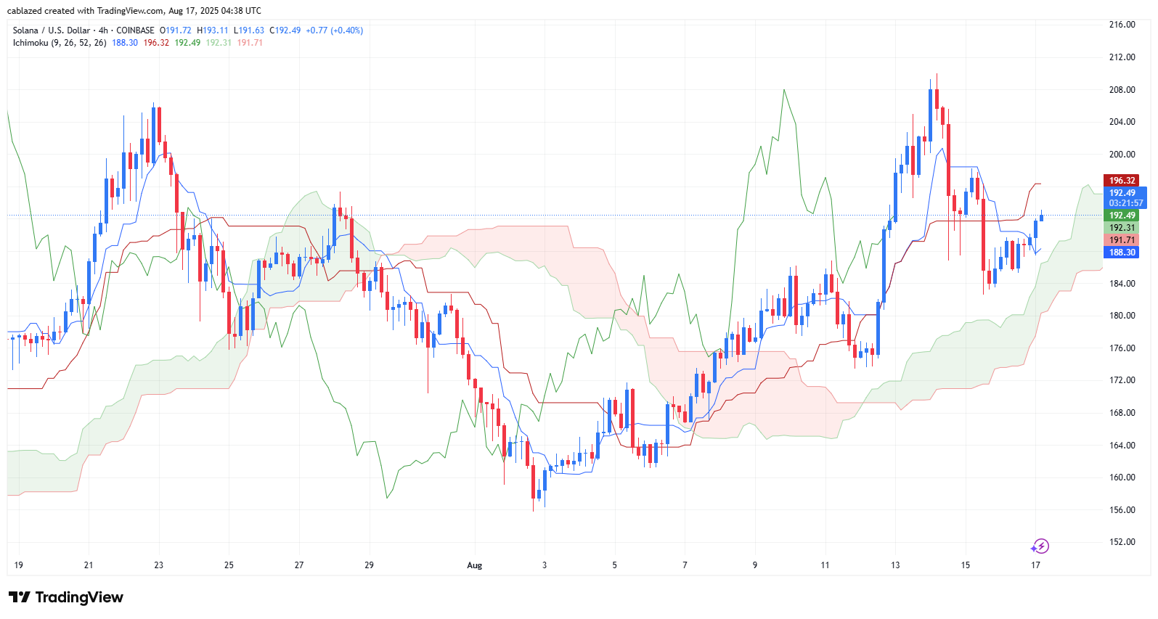The image size is (1158, 619).
Task: Click the 23 date marker on time axis
Action: [x=158, y=565]
